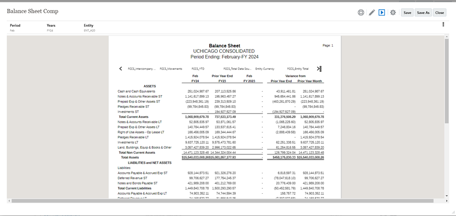Click 'Right of Use Assets - Op Lease LT'
The width and height of the screenshot is (456, 216).
[141, 132]
